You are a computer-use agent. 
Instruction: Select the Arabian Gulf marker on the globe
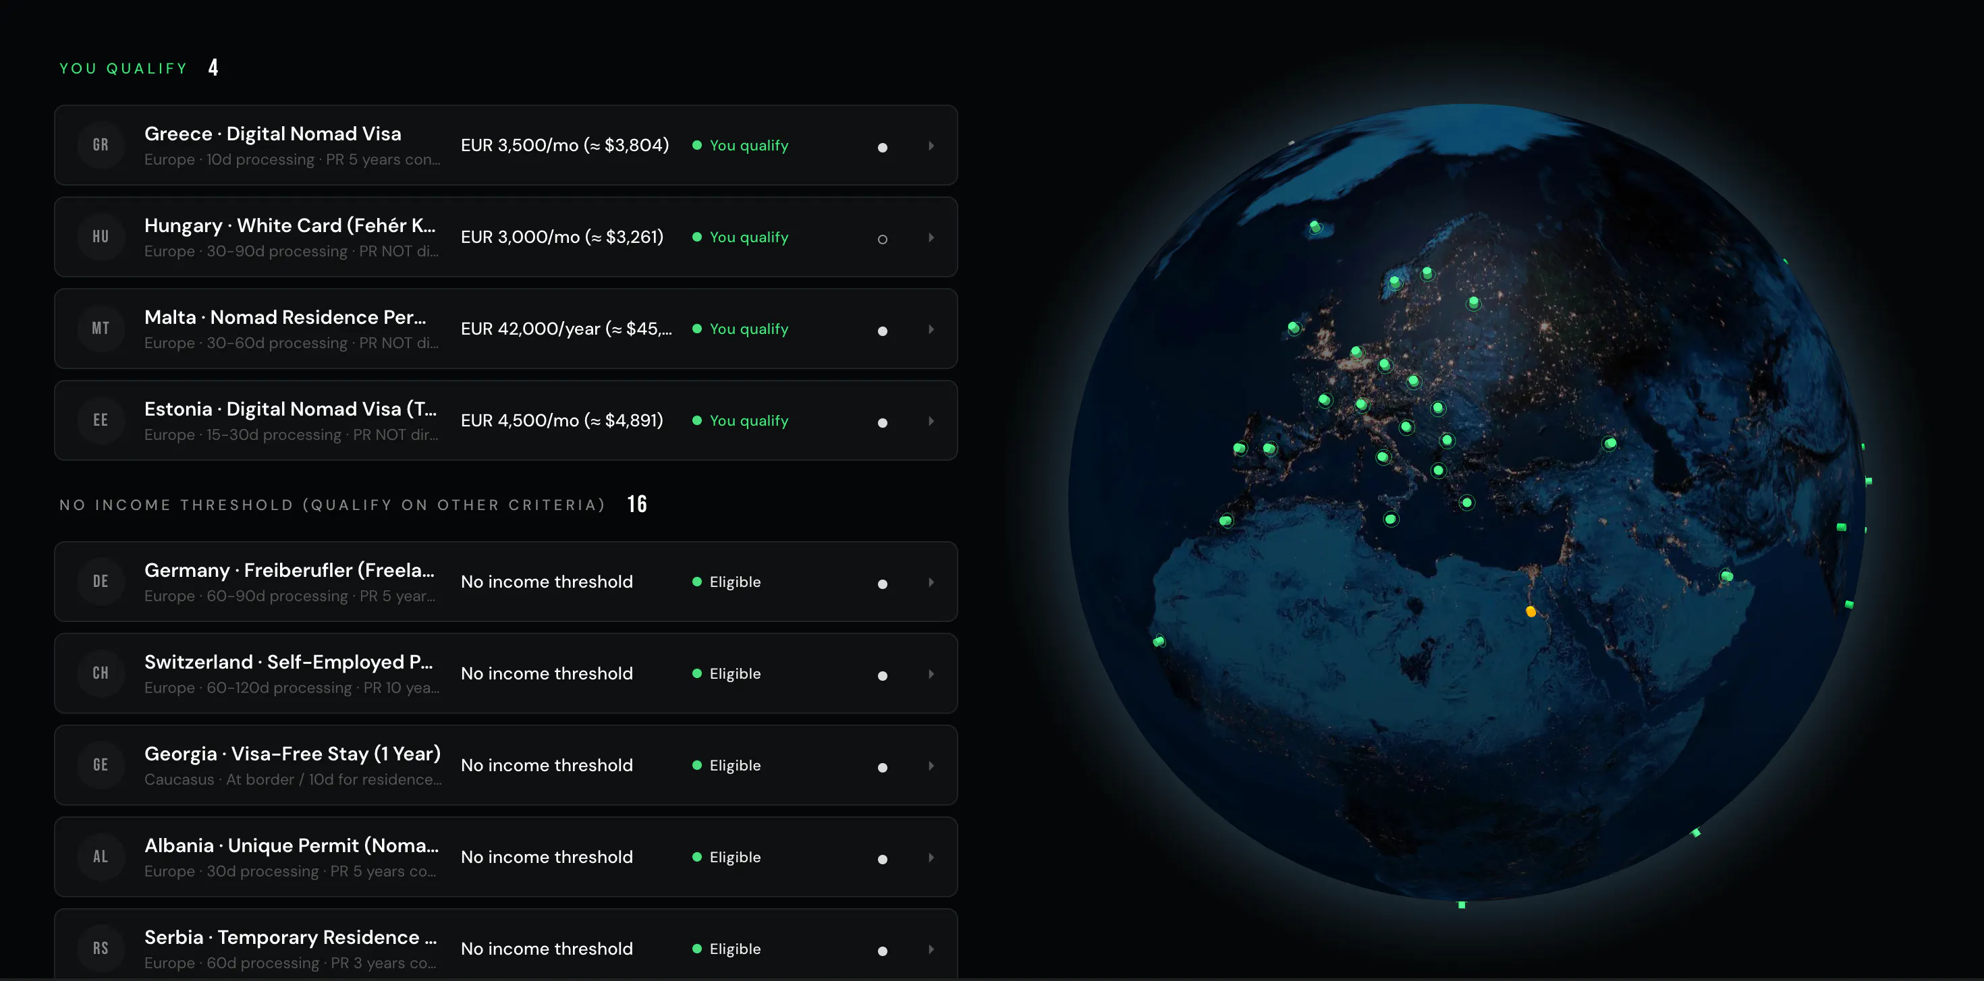[x=1727, y=576]
